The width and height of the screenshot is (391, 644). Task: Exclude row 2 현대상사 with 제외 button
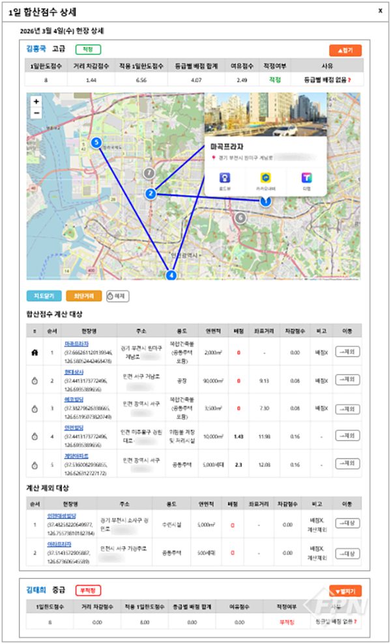pyautogui.click(x=347, y=380)
